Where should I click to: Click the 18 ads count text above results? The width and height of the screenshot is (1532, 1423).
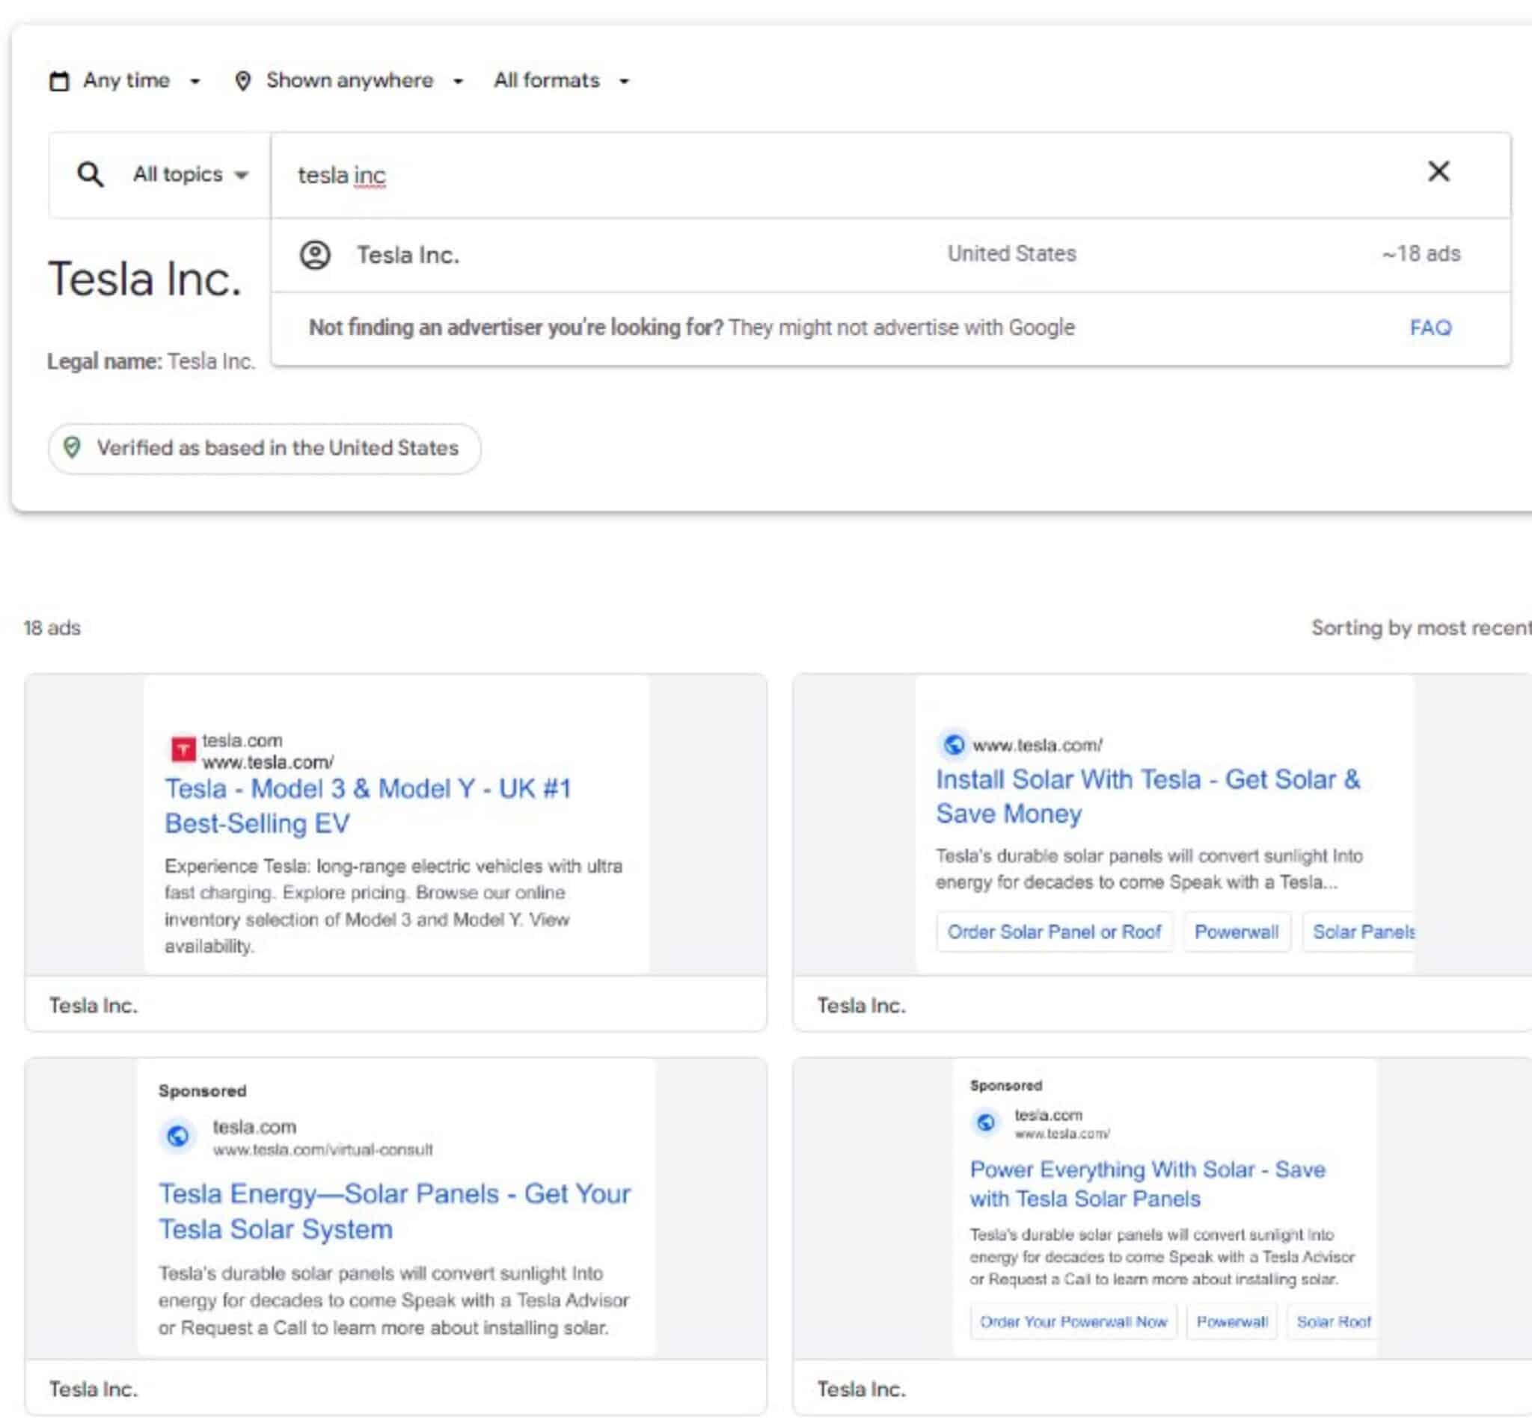pyautogui.click(x=52, y=627)
